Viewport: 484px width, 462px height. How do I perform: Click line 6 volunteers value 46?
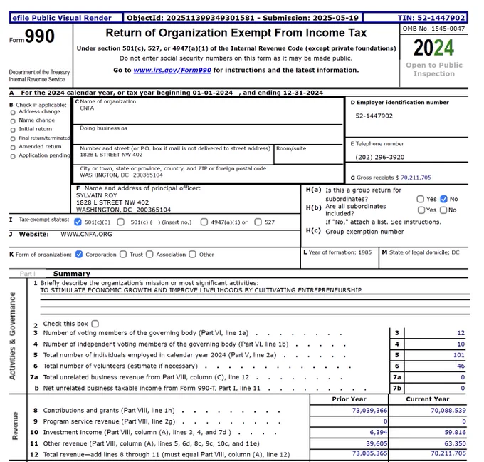pos(461,366)
